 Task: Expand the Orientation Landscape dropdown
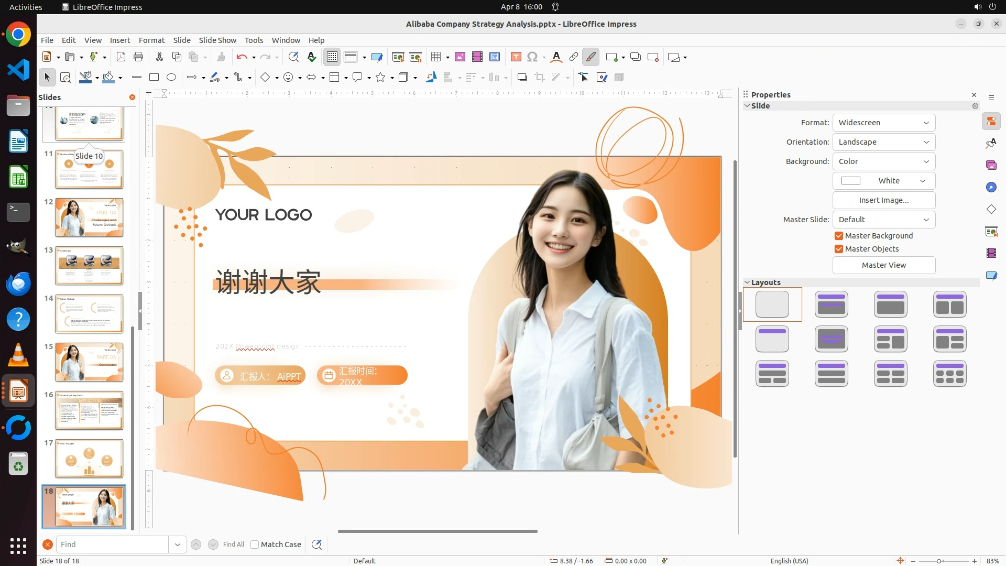883,142
